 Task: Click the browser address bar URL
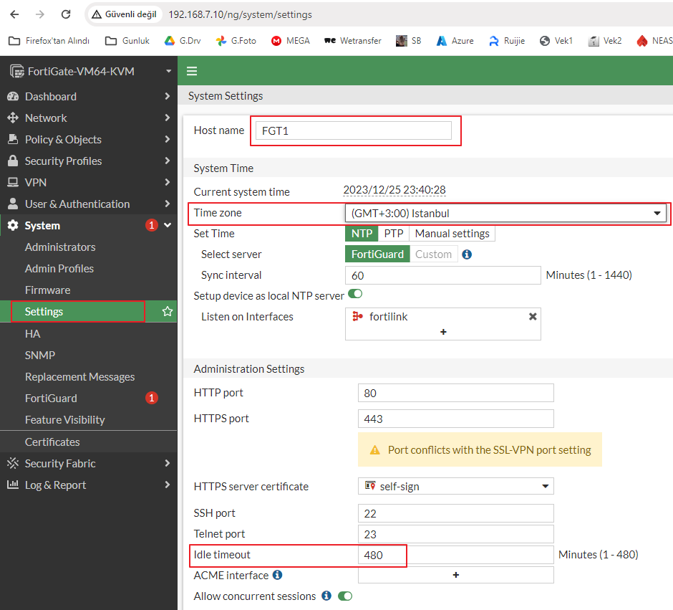pyautogui.click(x=241, y=14)
